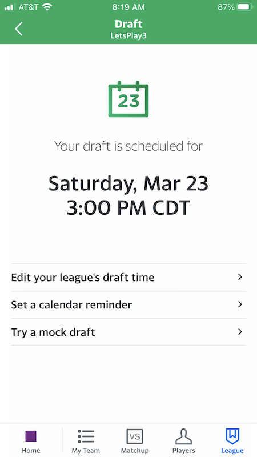Choose Set a calendar reminder
Viewport: 257px width, 457px height.
click(x=128, y=305)
